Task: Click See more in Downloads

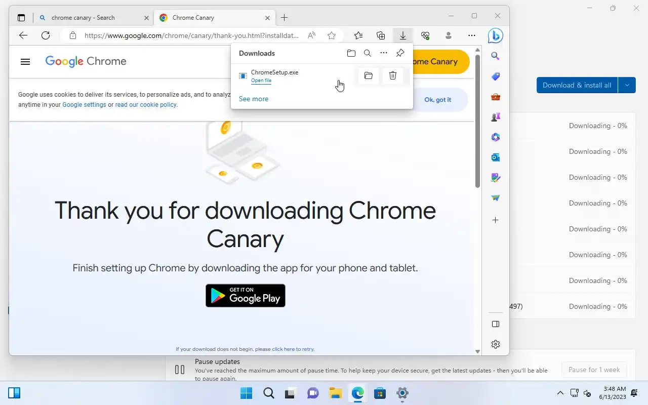Action: click(x=254, y=99)
